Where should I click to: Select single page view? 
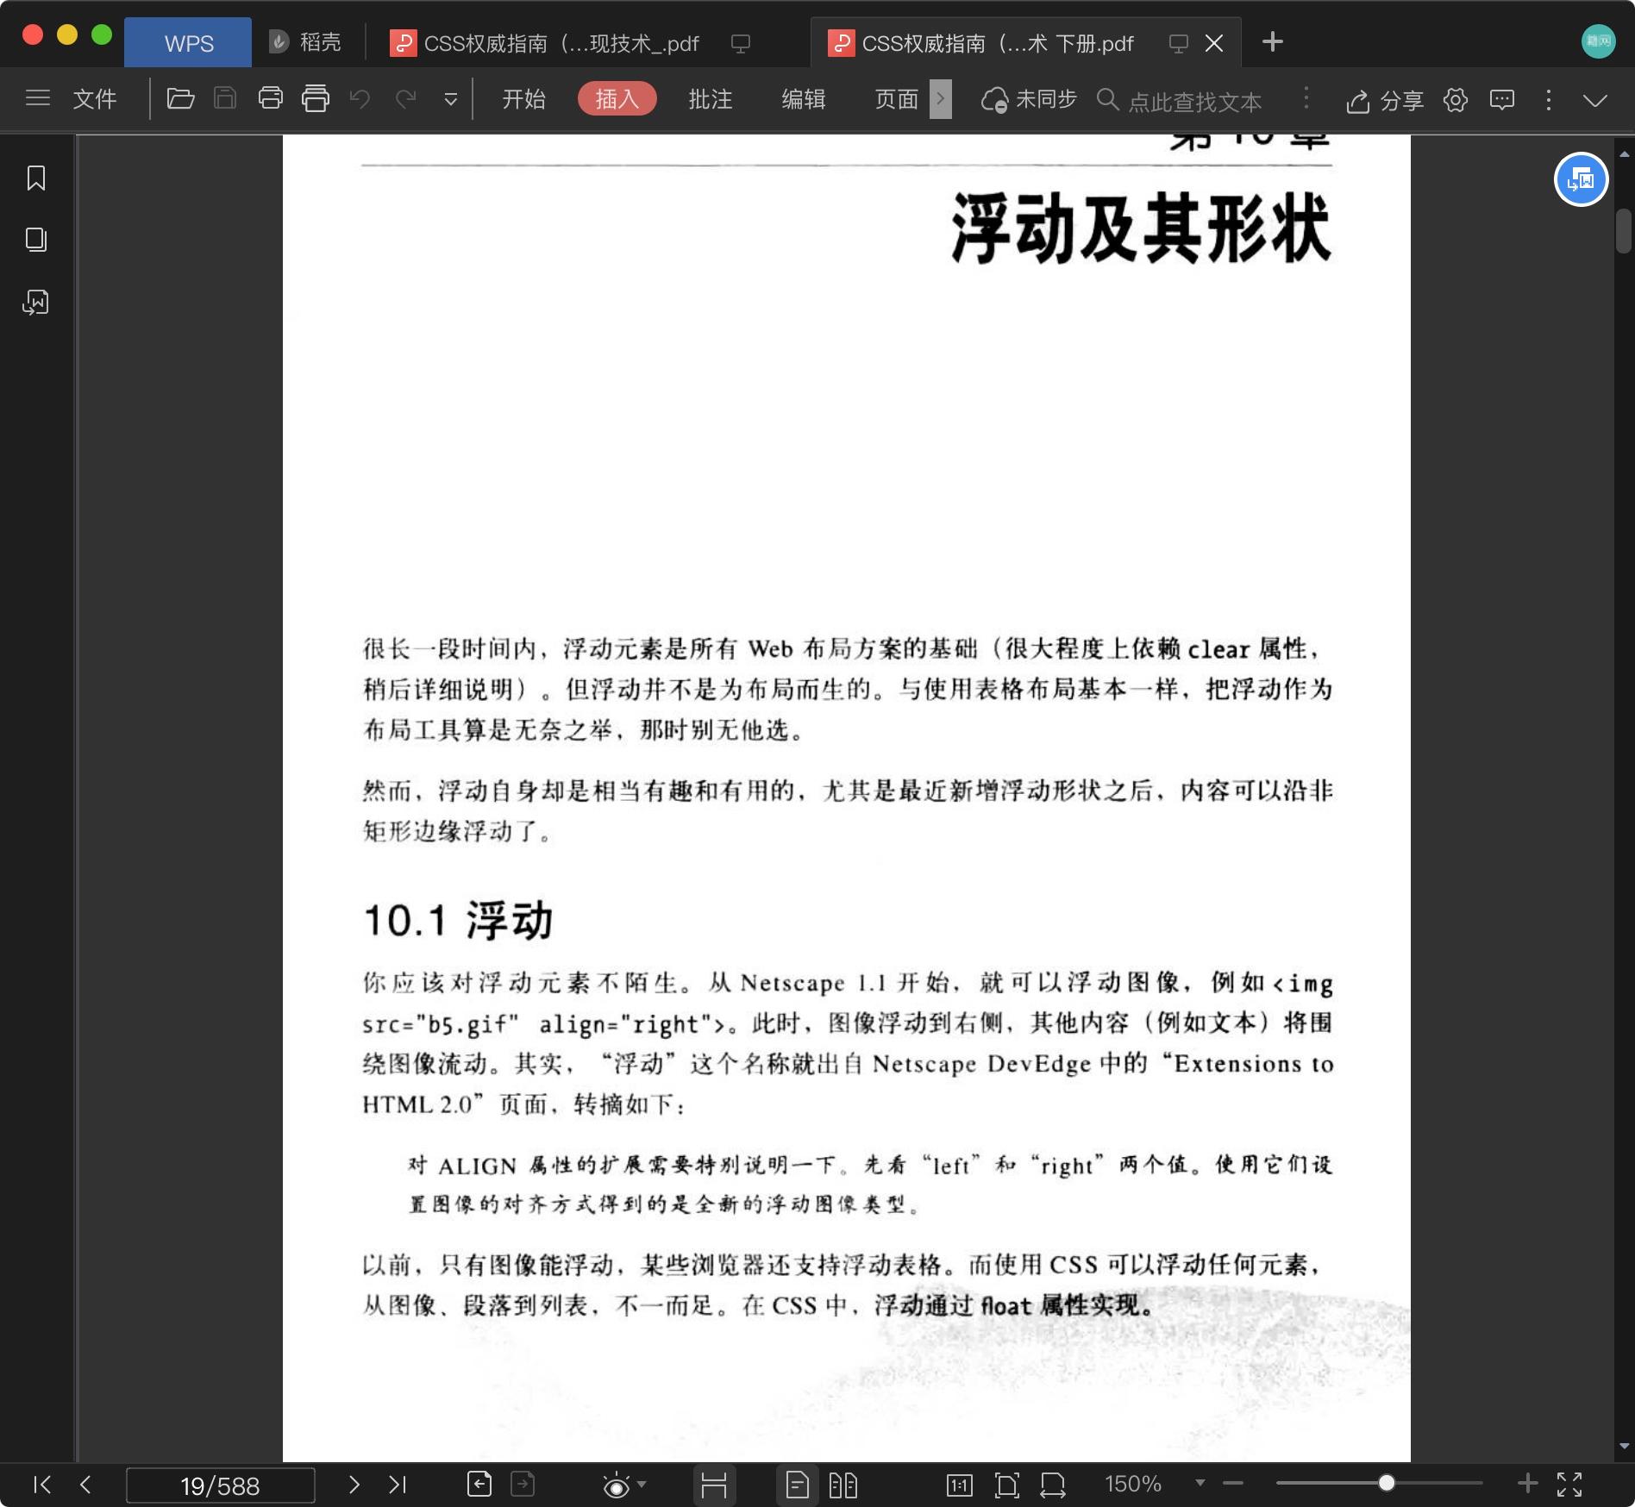click(x=798, y=1485)
